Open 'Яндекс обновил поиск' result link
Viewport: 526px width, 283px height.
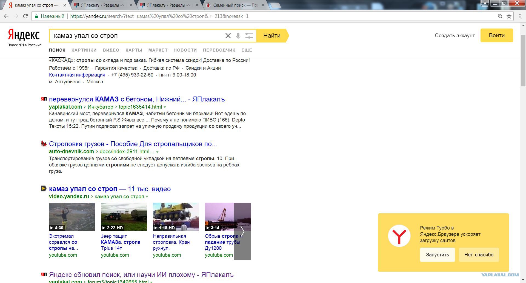[141, 275]
